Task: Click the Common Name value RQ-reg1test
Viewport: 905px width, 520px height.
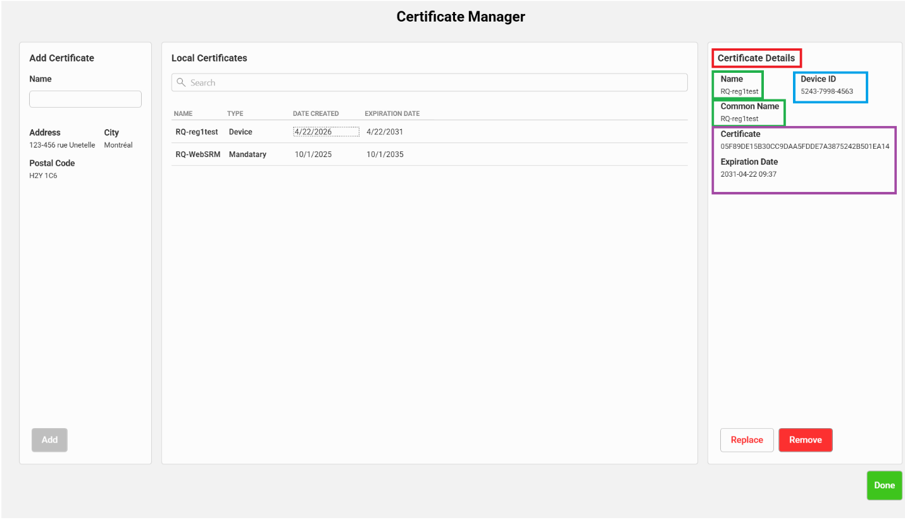Action: (x=739, y=118)
